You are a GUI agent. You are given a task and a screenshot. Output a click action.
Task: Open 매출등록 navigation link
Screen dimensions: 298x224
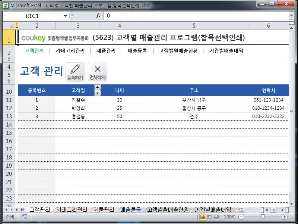click(137, 51)
